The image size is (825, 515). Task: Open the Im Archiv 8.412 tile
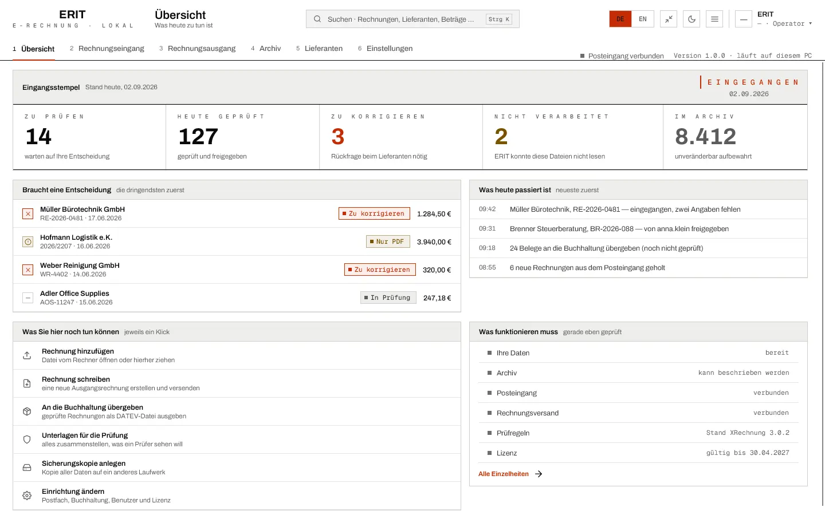(x=735, y=137)
